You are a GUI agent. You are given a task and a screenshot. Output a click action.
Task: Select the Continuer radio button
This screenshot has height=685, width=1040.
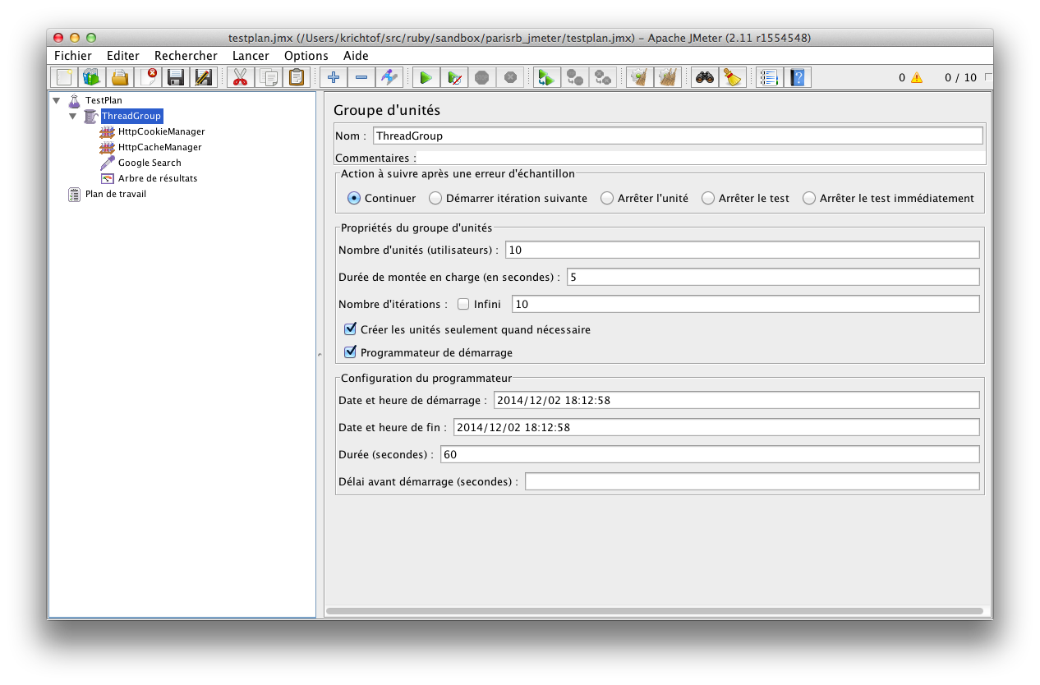(x=354, y=198)
